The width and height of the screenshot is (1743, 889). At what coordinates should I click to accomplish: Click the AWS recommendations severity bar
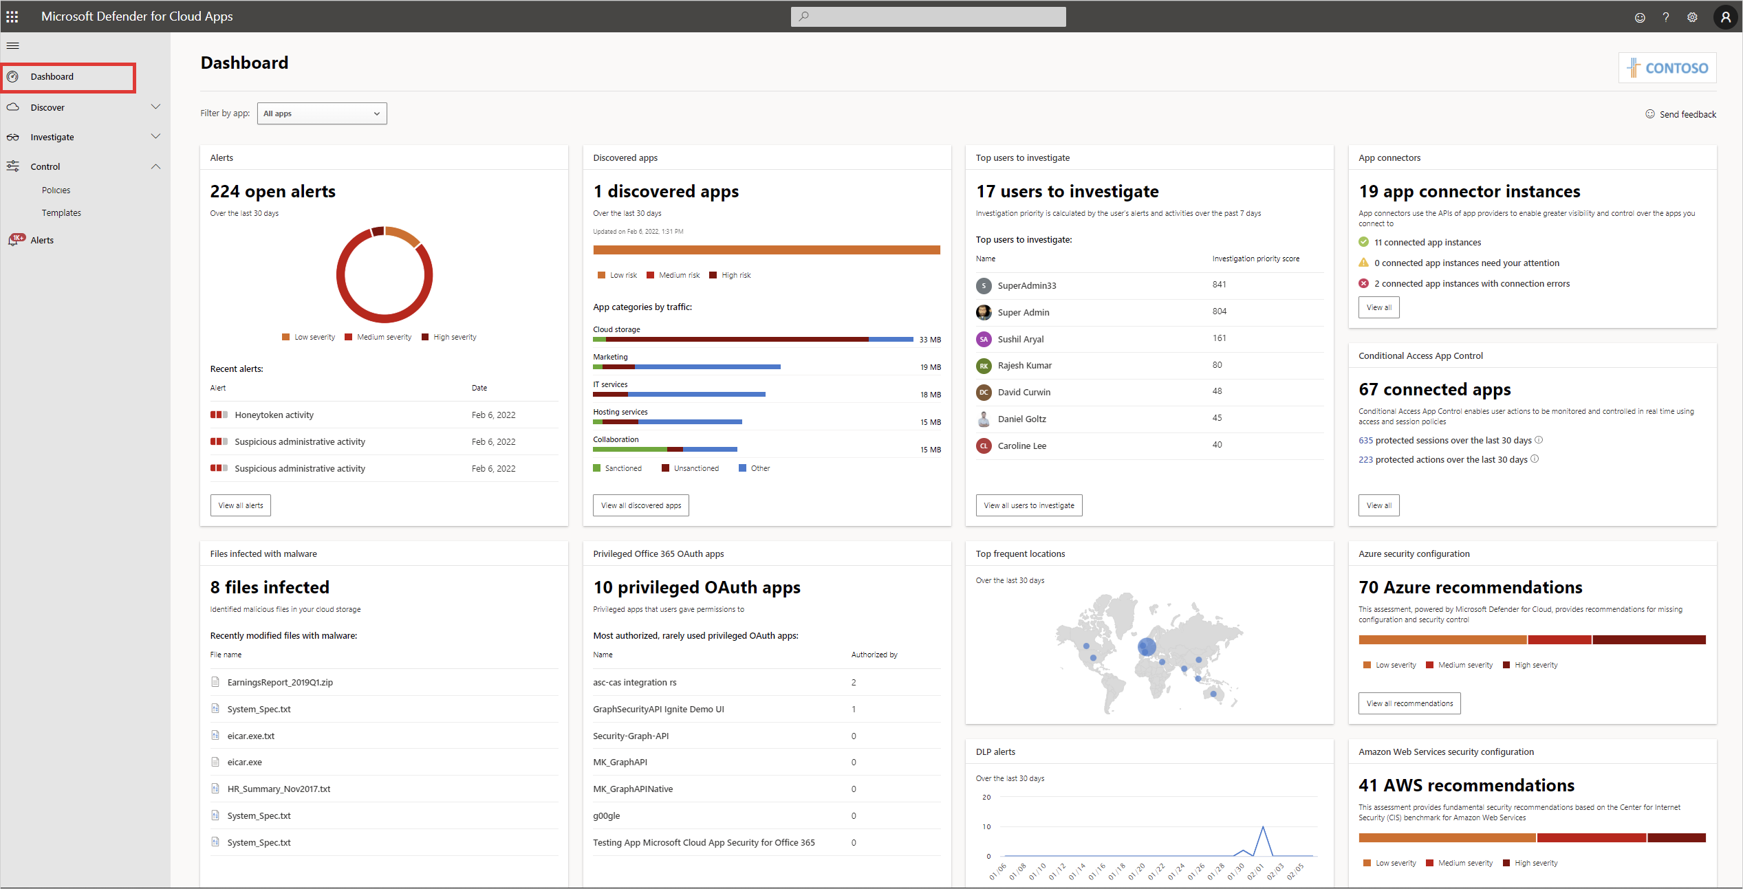click(x=1532, y=838)
